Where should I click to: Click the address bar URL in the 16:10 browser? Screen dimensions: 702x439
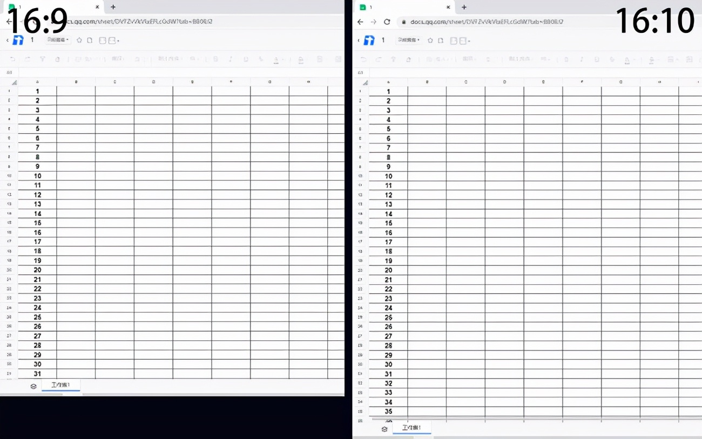coord(486,22)
